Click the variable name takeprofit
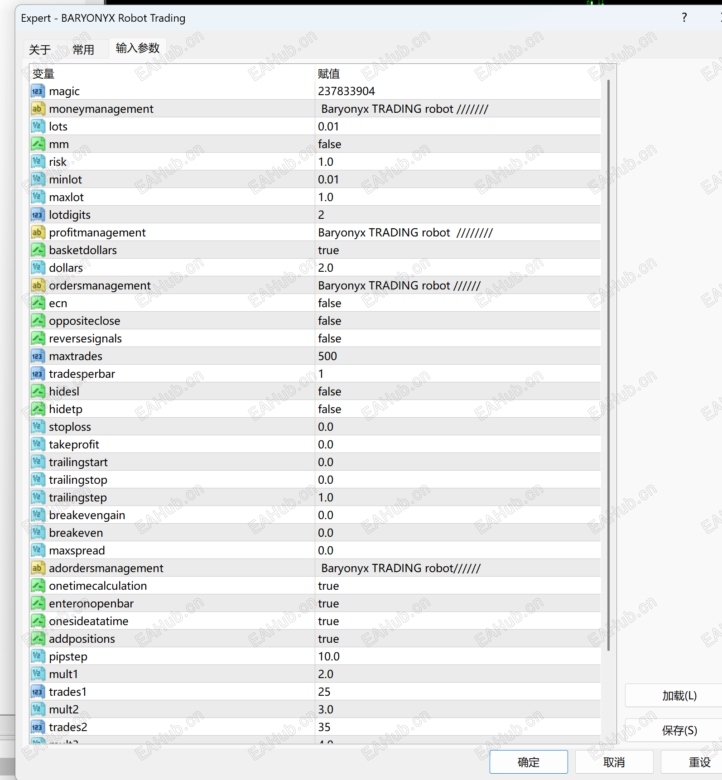Screen dimensions: 722x780 point(74,444)
